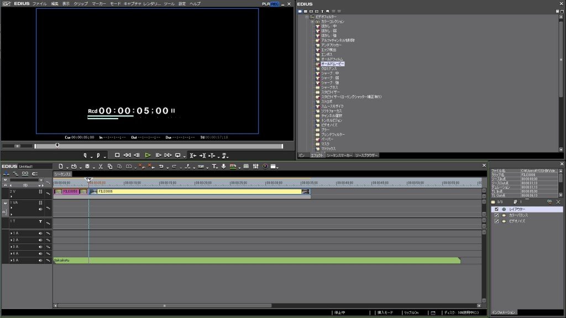566x318 pixels.
Task: Open dropdown arrow next to panel layout icon
Action: point(277,167)
